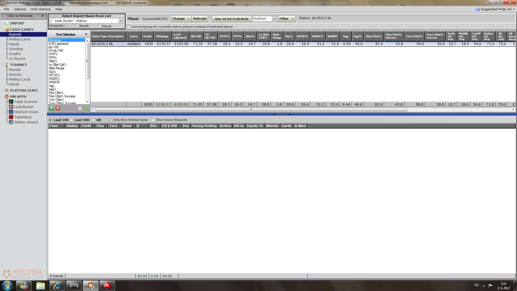
Task: Click the Action Center flag tray icon
Action: click(x=491, y=285)
